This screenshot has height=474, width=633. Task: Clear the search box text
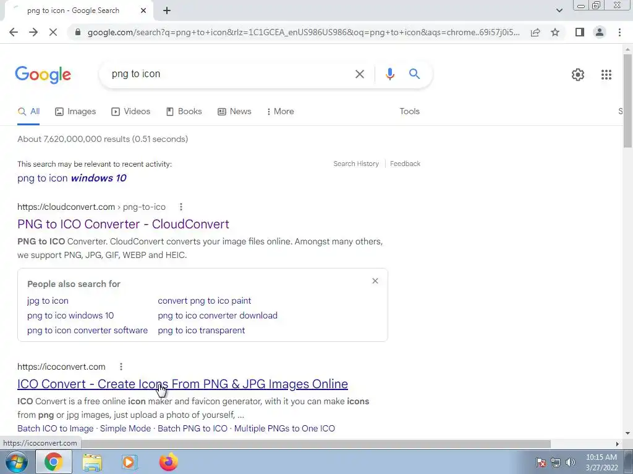[359, 74]
